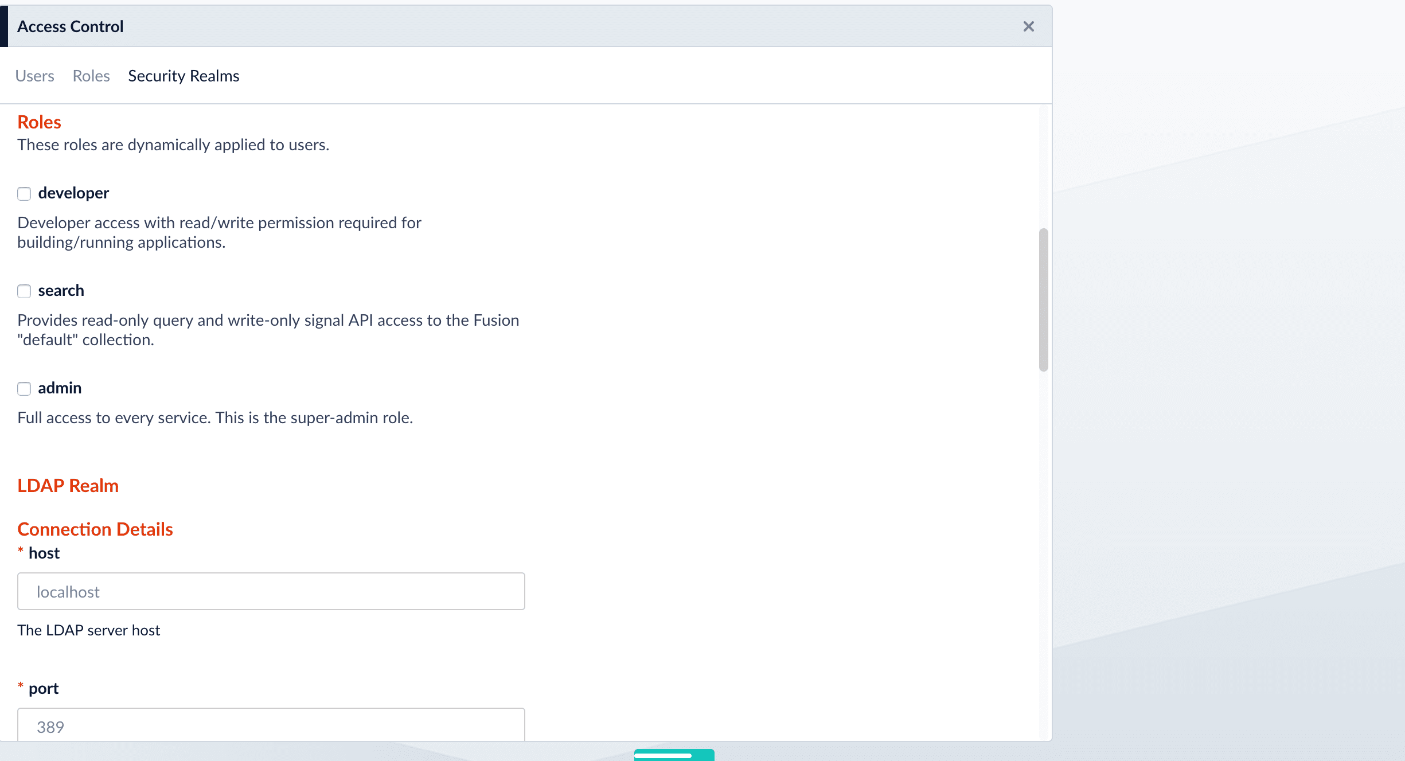Click the 'search' role label

(x=61, y=291)
